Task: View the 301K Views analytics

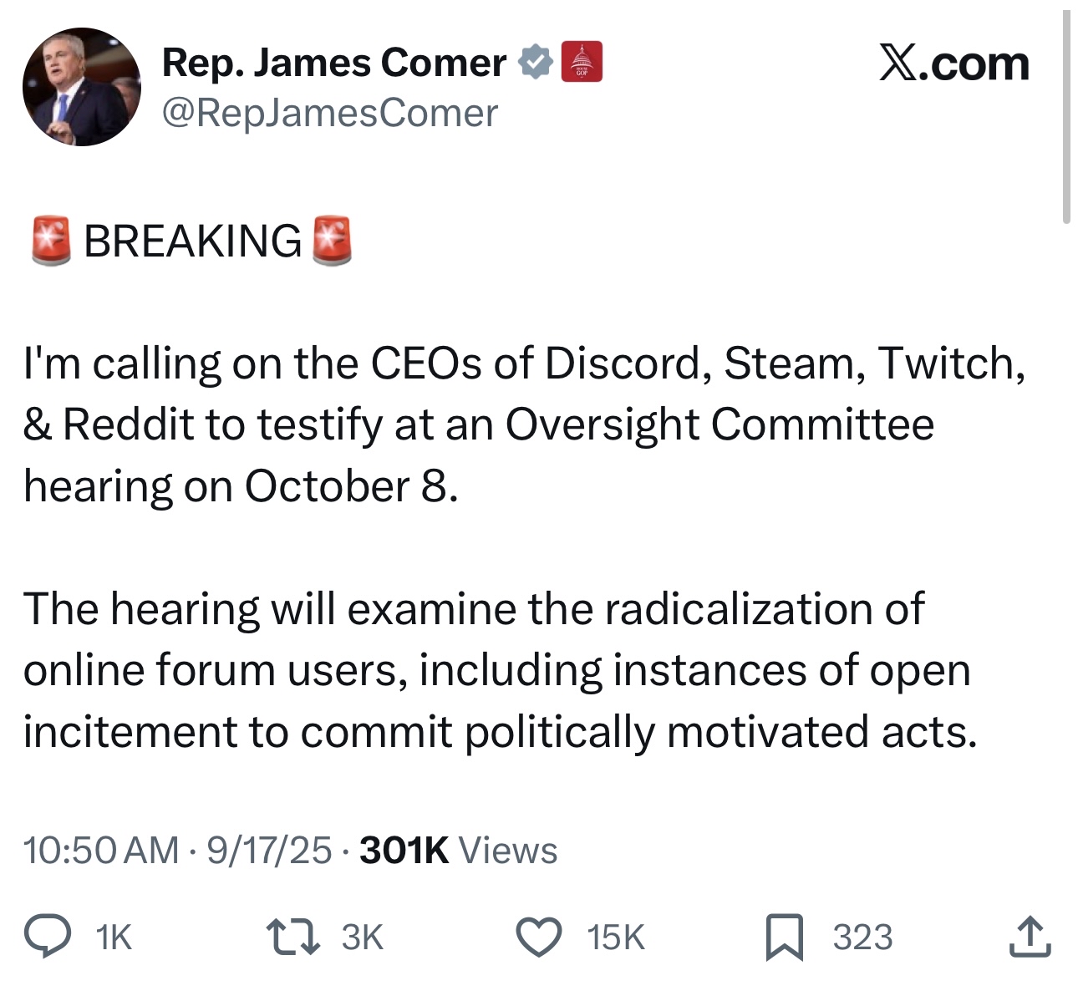Action: 458,851
